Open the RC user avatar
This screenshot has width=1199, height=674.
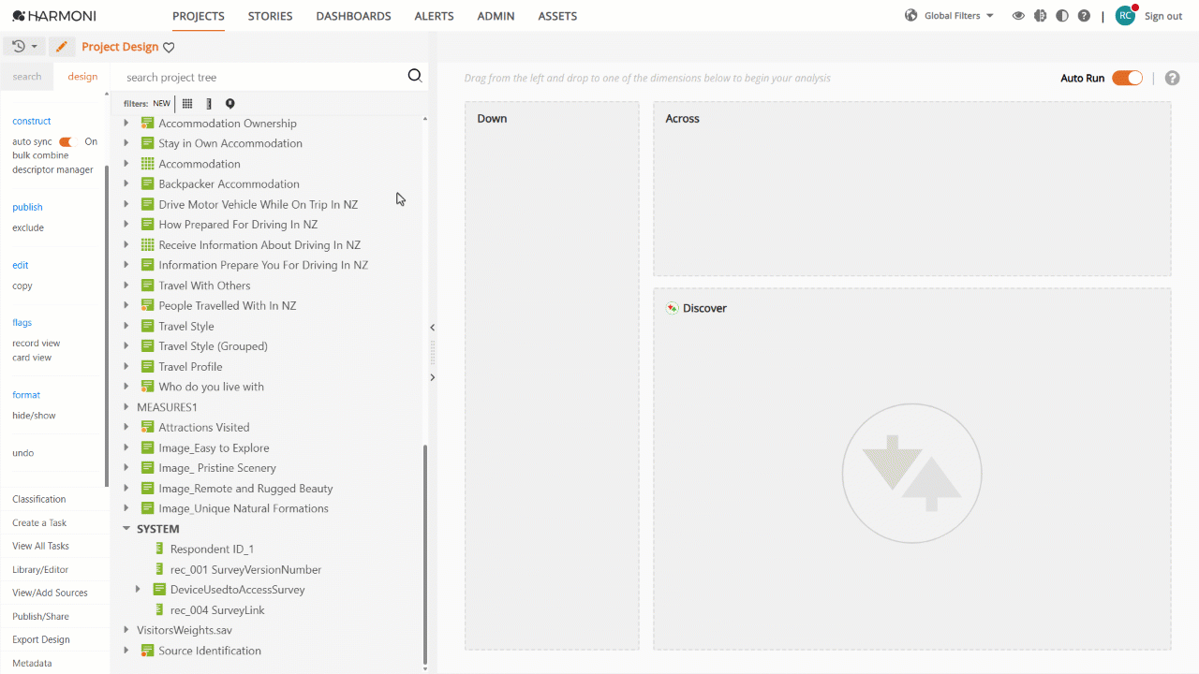coord(1125,15)
